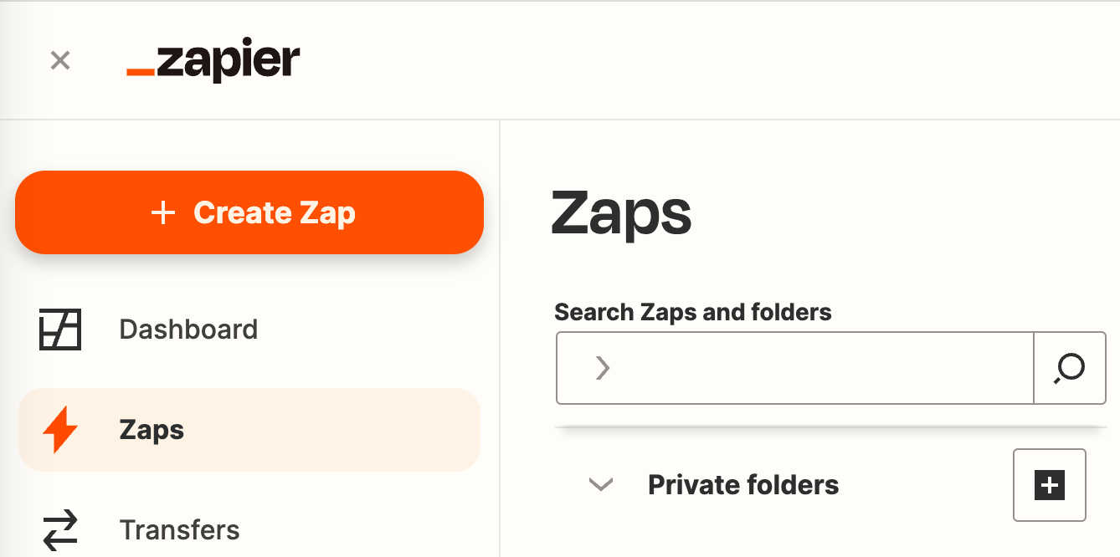
Task: Select the Private folders label text
Action: click(x=742, y=485)
